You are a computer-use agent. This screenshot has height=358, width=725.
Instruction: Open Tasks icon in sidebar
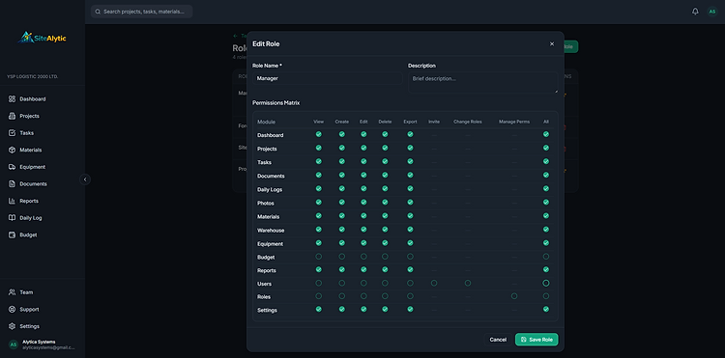coord(12,133)
